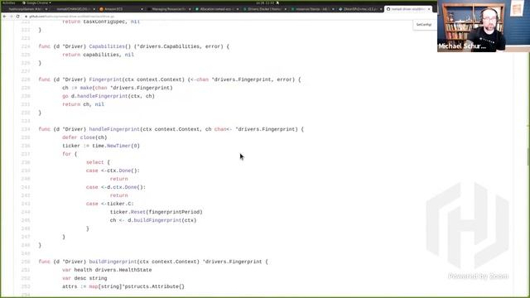Click the lock icon in the address bar
This screenshot has width=530, height=298.
(x=26, y=17)
